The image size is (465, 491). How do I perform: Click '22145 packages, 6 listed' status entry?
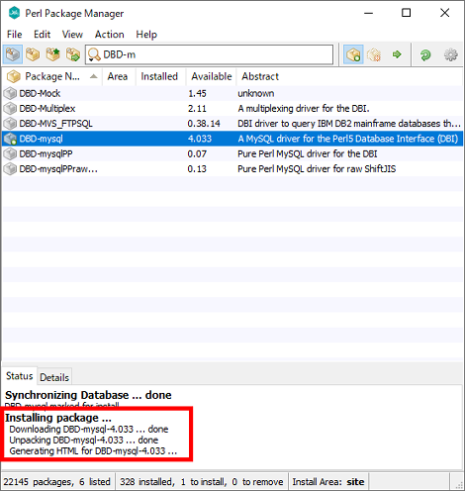(57, 482)
